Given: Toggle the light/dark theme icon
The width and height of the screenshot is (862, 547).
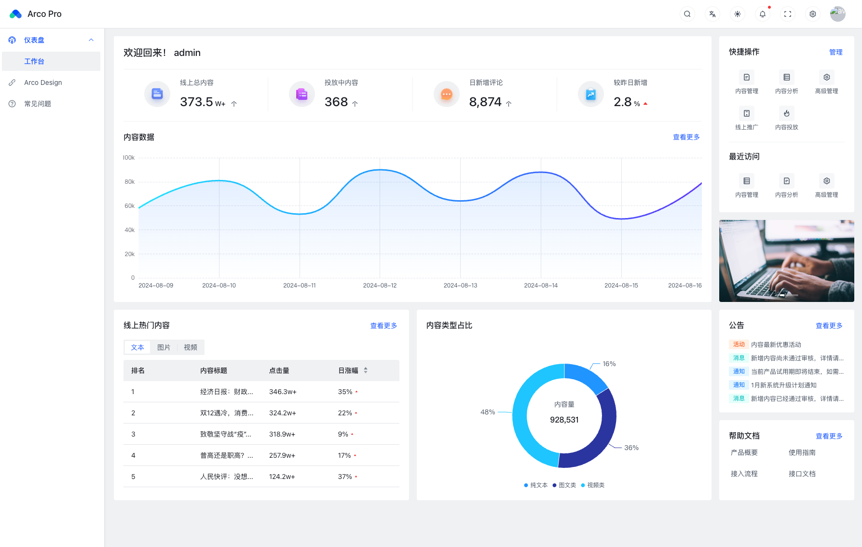Looking at the screenshot, I should (x=738, y=14).
